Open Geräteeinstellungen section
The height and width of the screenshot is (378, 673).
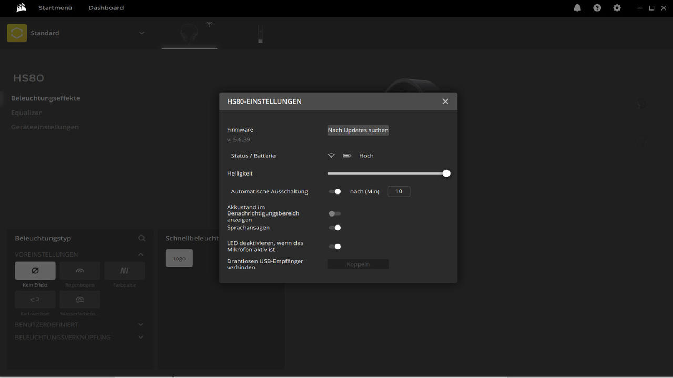click(x=45, y=127)
